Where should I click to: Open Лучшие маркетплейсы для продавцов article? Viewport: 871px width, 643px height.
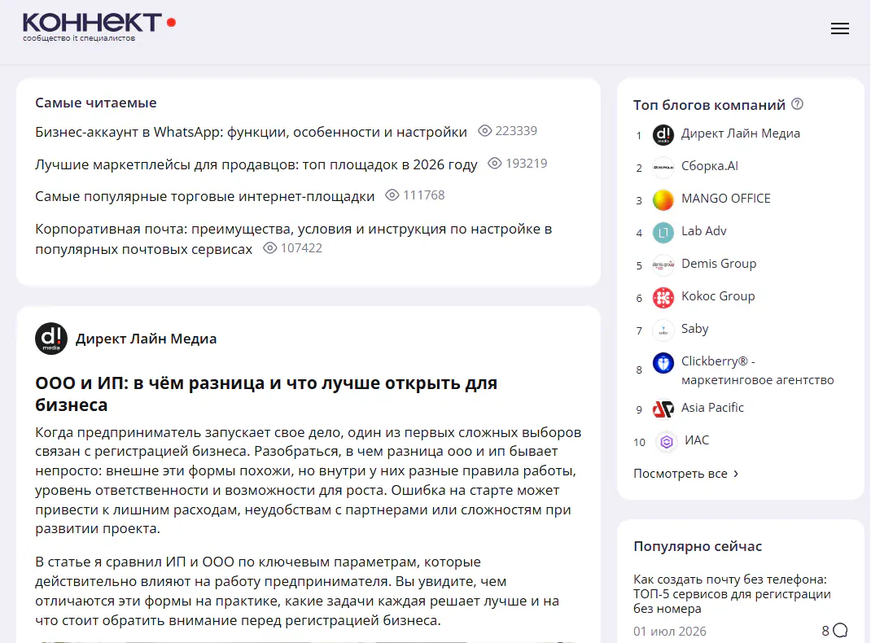(x=256, y=165)
